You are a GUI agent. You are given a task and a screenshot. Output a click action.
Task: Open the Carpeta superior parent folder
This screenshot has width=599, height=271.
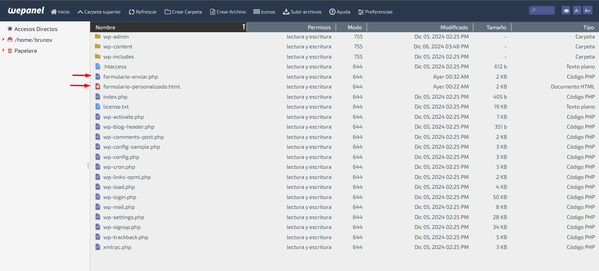coord(99,12)
